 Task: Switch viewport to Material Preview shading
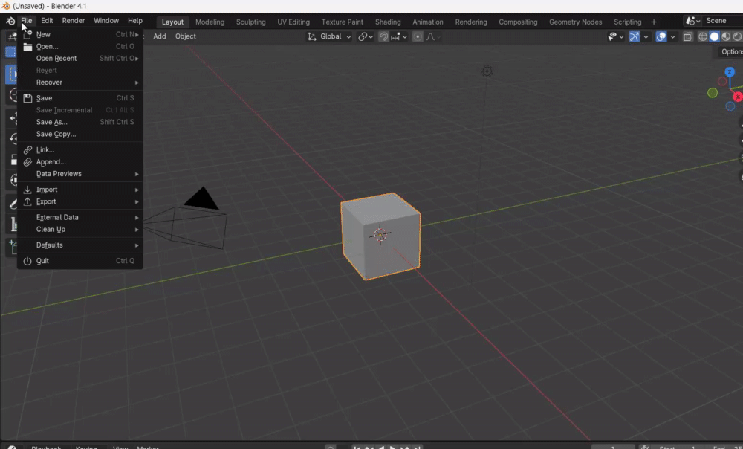725,36
